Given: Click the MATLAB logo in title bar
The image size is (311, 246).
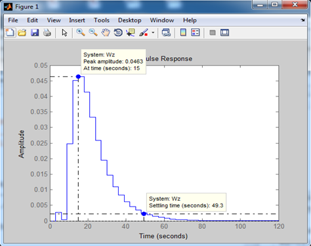Looking at the screenshot, I should click(8, 7).
